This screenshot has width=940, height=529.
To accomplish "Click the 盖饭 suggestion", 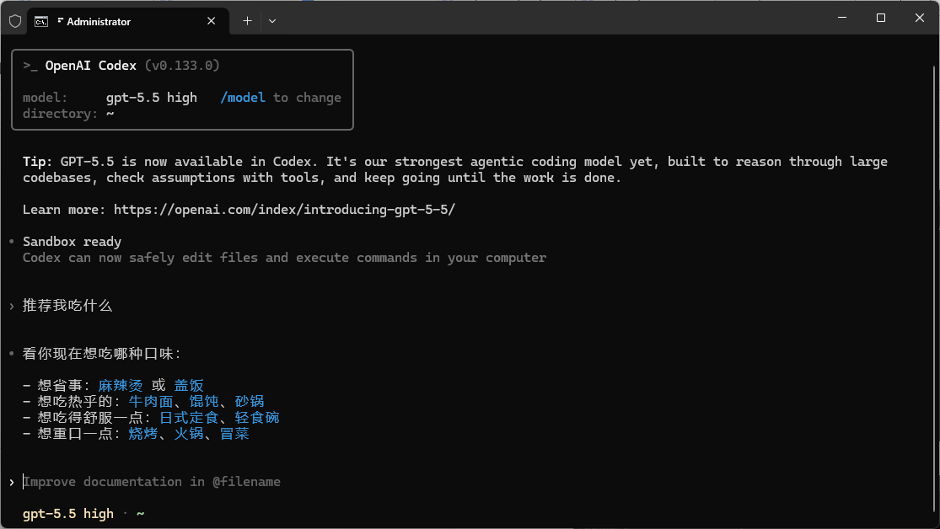I will [x=189, y=385].
